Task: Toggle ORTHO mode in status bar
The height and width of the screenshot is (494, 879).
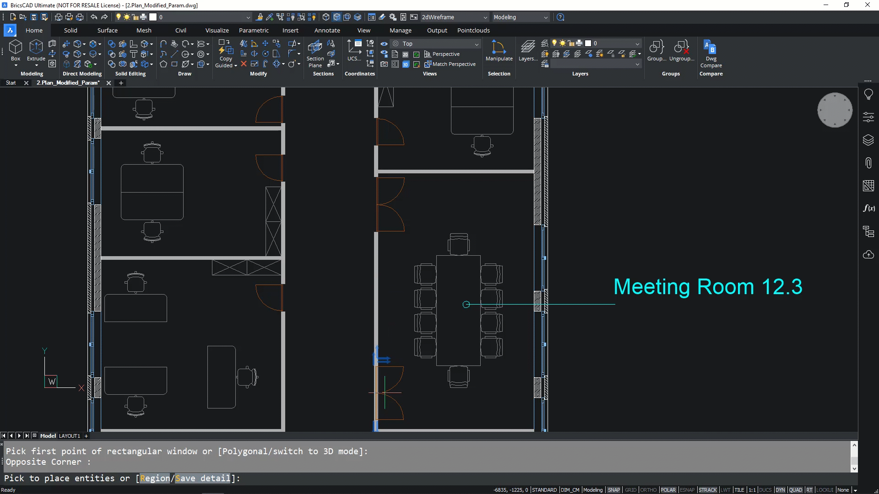Action: click(648, 490)
